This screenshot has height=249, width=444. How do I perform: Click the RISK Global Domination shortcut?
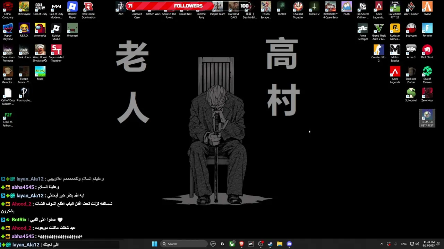pyautogui.click(x=88, y=10)
